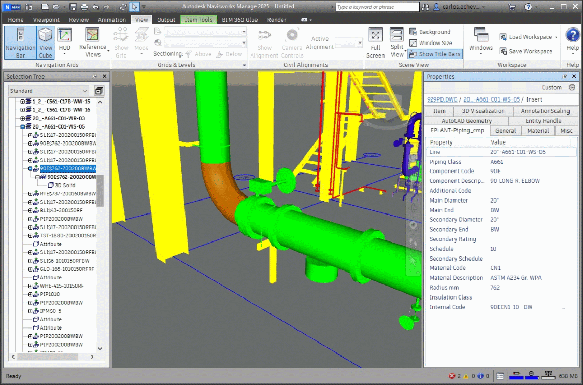Switch to the AutoCAD Geometry properties tab

[466, 121]
